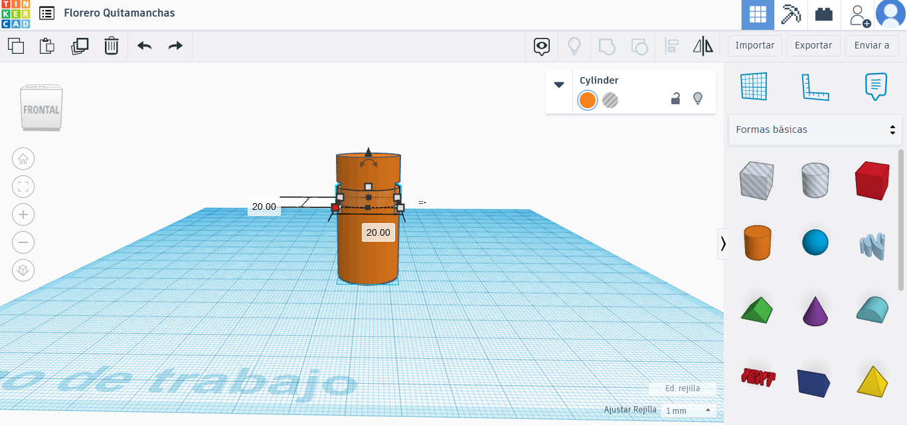The height and width of the screenshot is (425, 907).
Task: Click the shapes panel scrollbar
Action: (x=901, y=219)
